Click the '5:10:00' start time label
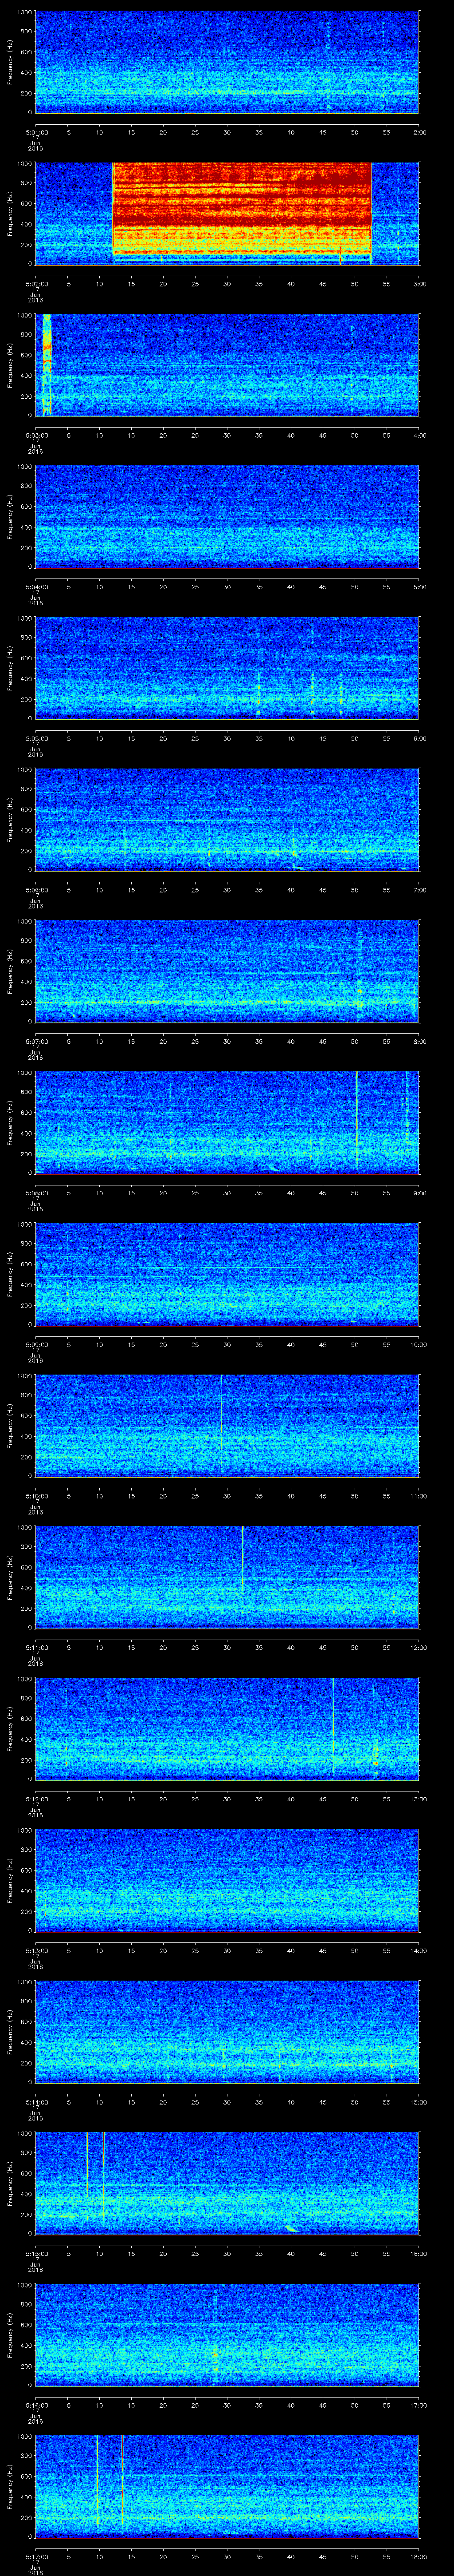Image resolution: width=454 pixels, height=2576 pixels. [36, 1495]
